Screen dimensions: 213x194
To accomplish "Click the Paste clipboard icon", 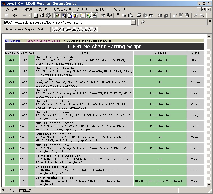I will click(x=130, y=15).
